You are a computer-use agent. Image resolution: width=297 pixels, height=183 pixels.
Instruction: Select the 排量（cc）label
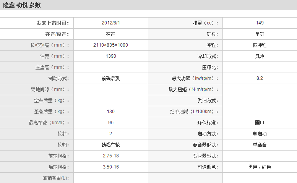(205, 23)
